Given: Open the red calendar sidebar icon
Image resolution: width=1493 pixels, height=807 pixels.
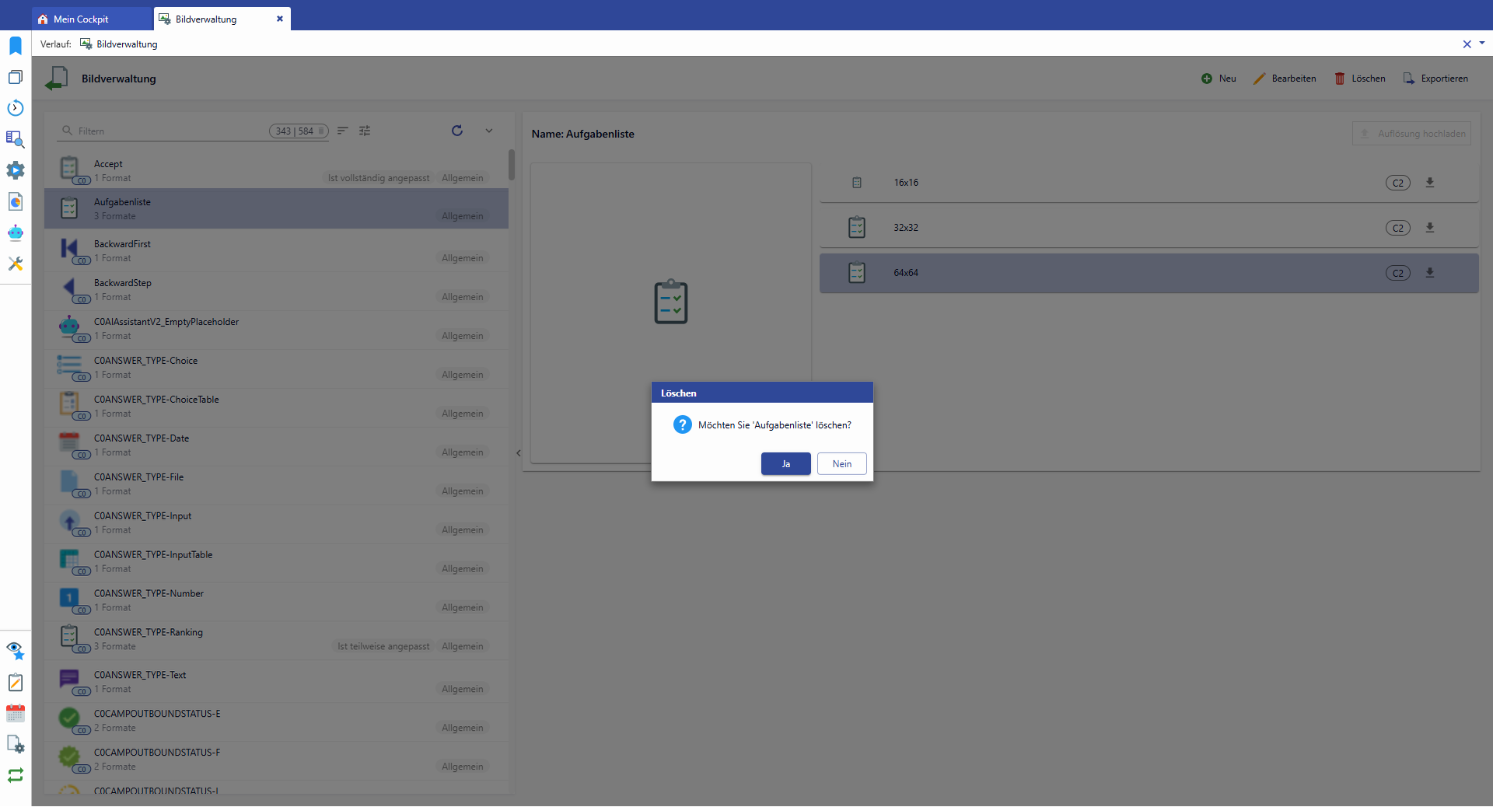Looking at the screenshot, I should (16, 714).
